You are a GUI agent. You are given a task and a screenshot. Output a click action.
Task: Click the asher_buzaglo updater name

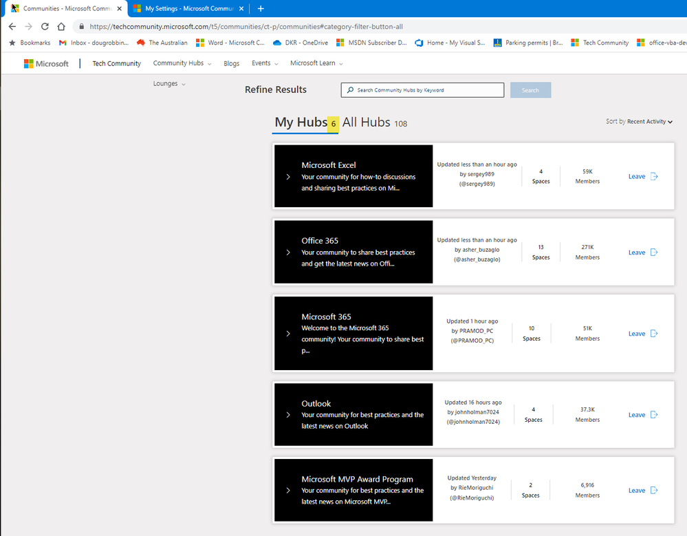pos(481,250)
